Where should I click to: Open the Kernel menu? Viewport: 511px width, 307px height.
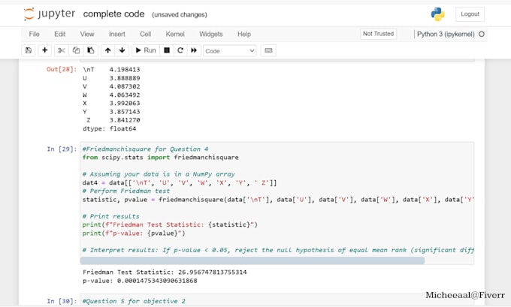tap(175, 35)
